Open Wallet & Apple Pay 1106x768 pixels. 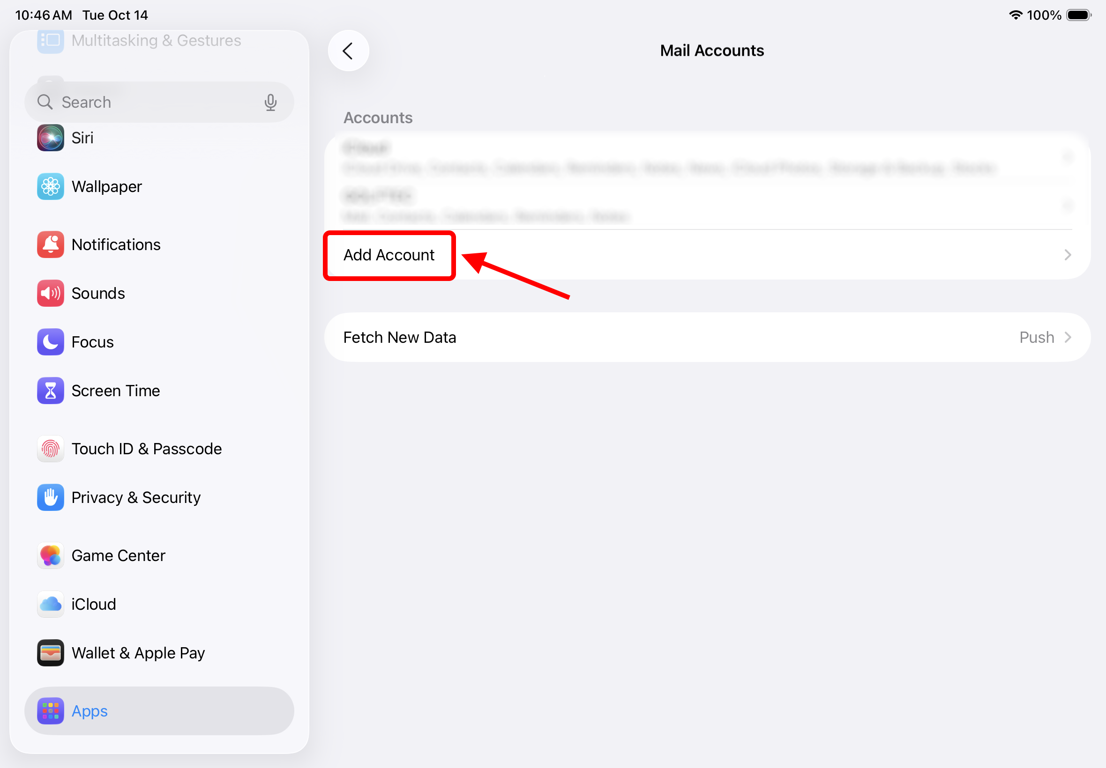click(x=138, y=652)
